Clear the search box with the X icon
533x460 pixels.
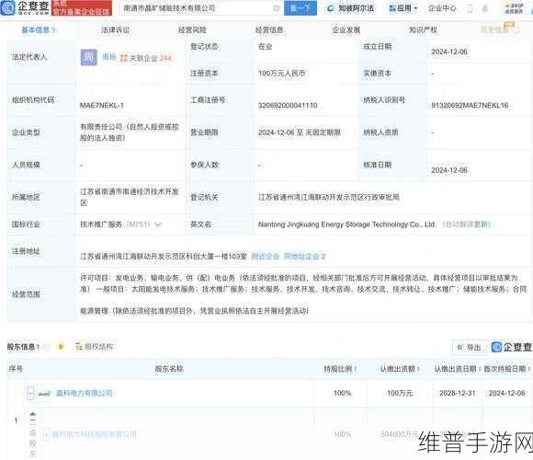[277, 8]
